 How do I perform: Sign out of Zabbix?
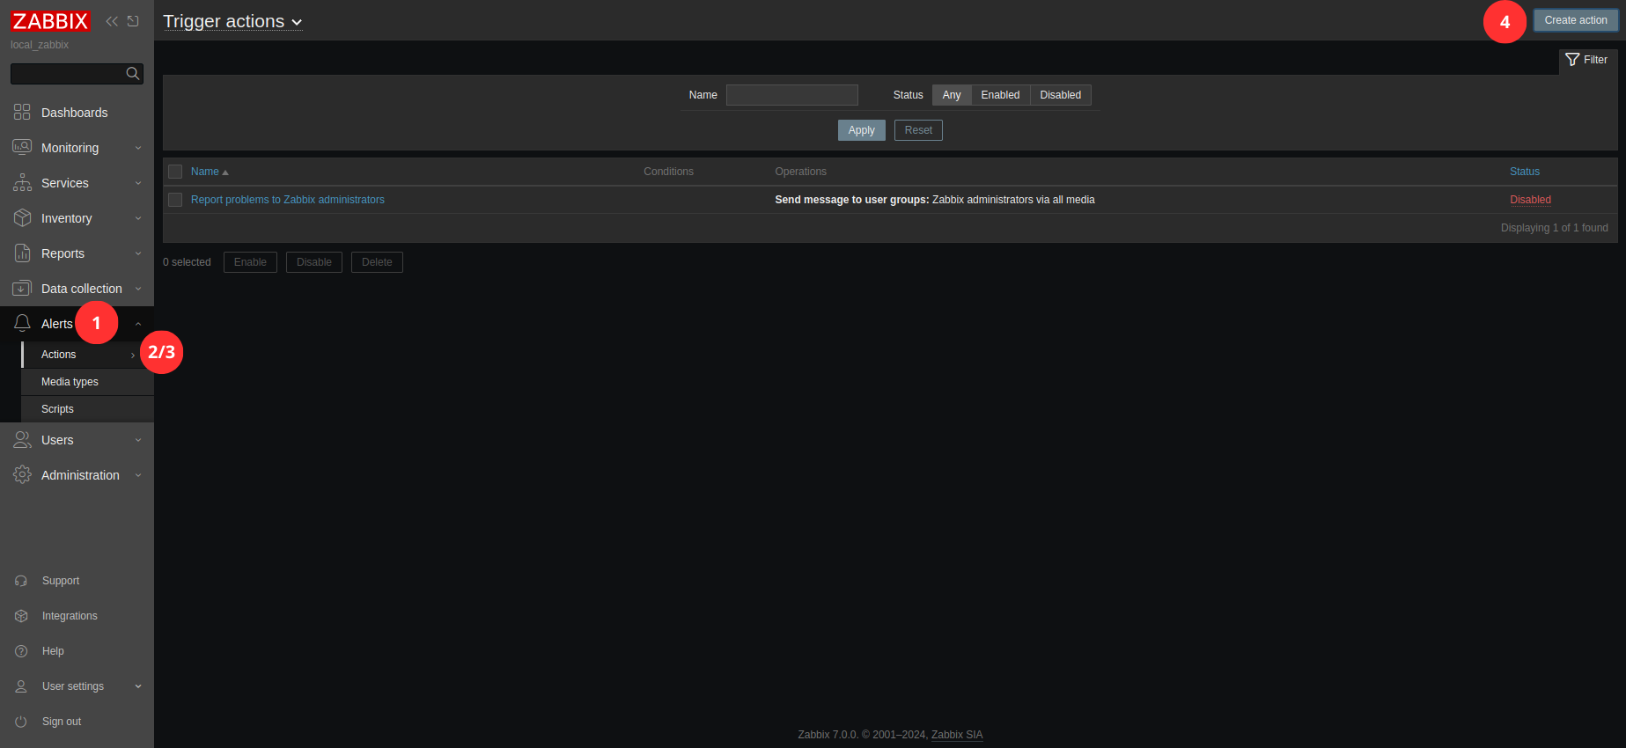click(77, 722)
